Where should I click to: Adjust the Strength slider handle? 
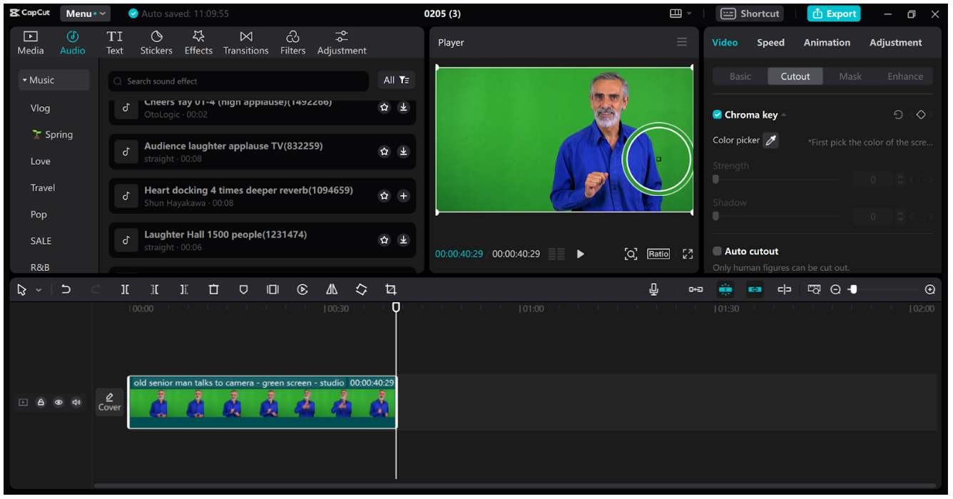tap(715, 180)
